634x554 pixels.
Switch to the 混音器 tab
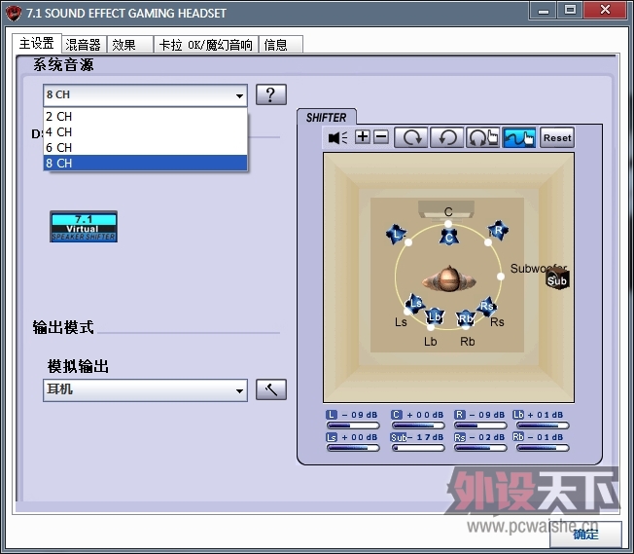click(x=83, y=45)
